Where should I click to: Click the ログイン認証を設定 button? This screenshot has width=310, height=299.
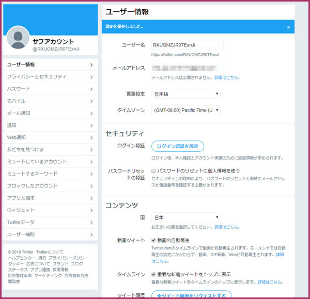[x=178, y=146]
